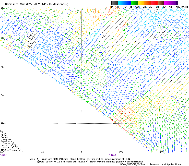
Task: Click the purple time stamp '12:37'
Action: tap(3, 155)
